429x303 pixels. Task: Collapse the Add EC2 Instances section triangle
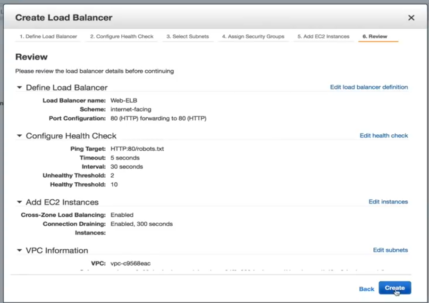coord(19,202)
